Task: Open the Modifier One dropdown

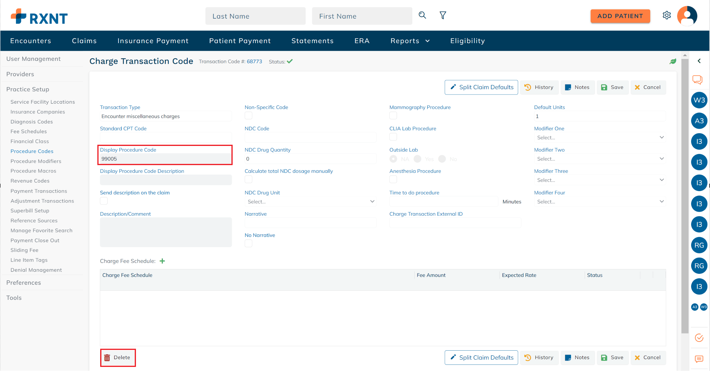Action: [x=600, y=137]
